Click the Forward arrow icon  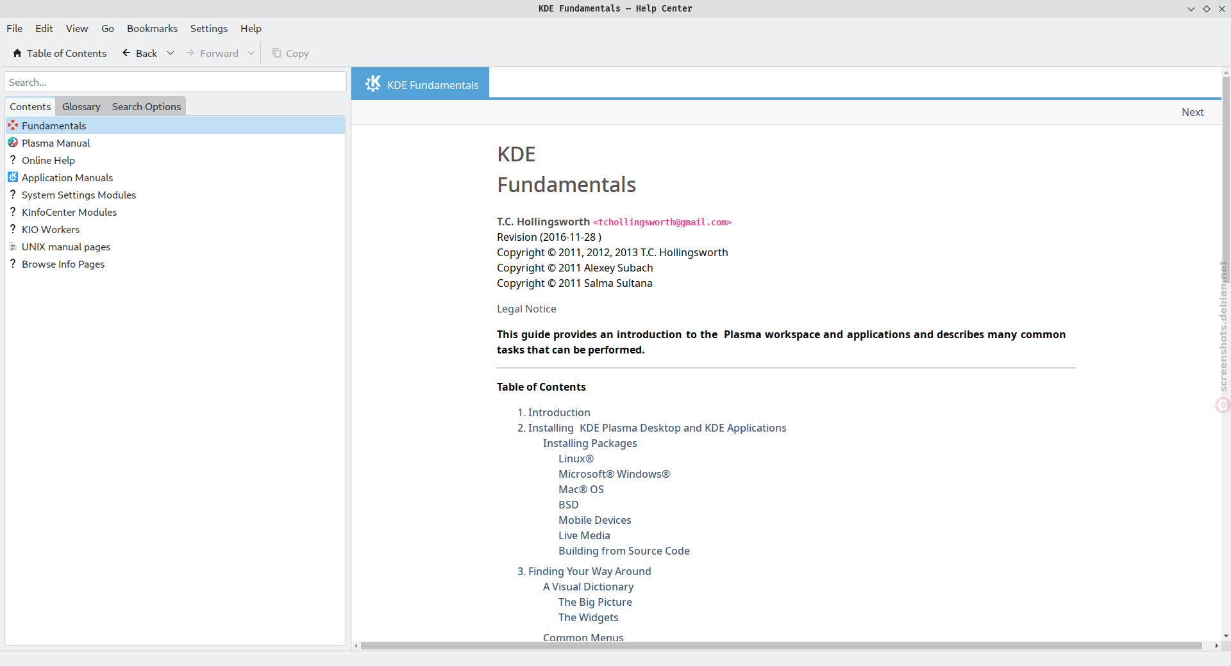[x=190, y=53]
